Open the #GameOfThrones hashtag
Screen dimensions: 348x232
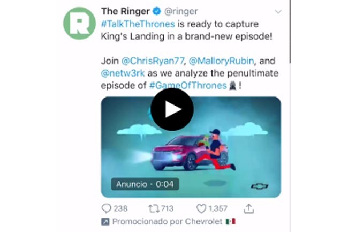(188, 86)
